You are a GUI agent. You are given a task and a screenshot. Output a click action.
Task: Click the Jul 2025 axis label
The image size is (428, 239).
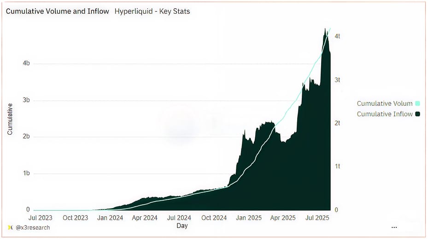pyautogui.click(x=317, y=218)
